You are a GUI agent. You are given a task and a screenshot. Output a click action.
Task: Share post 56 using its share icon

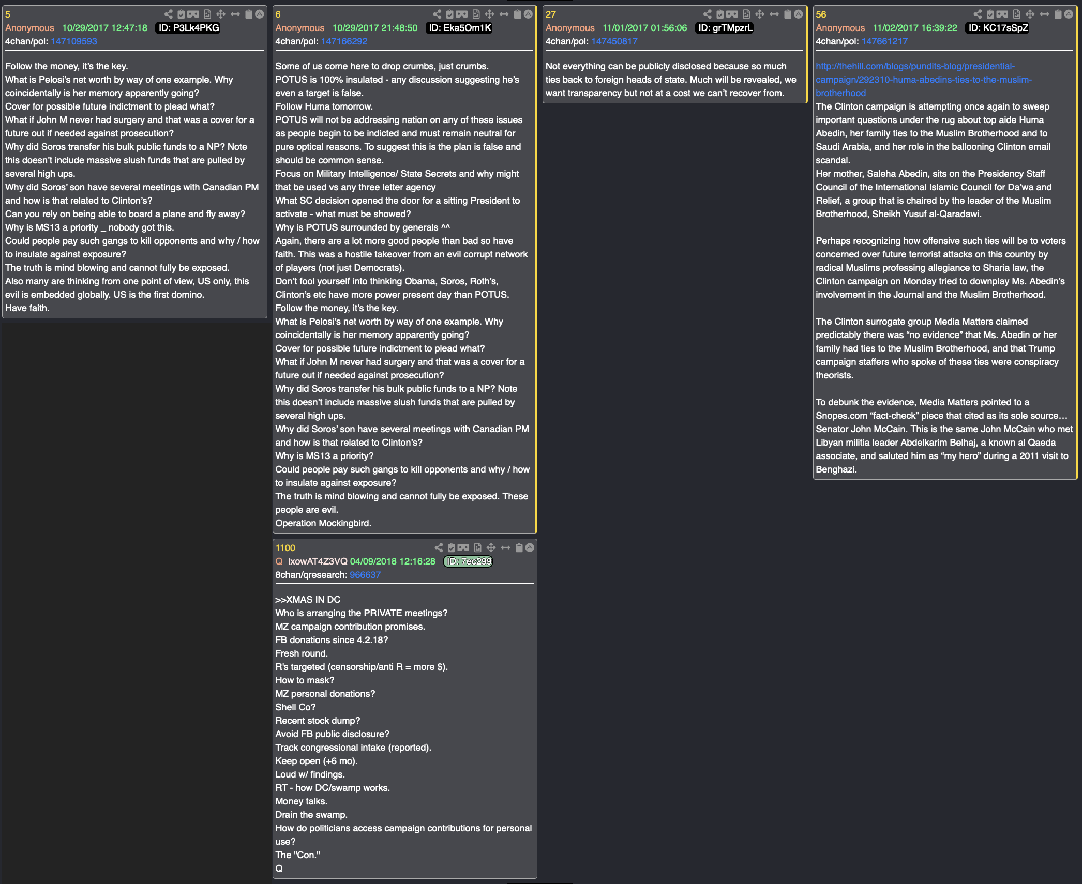point(978,14)
